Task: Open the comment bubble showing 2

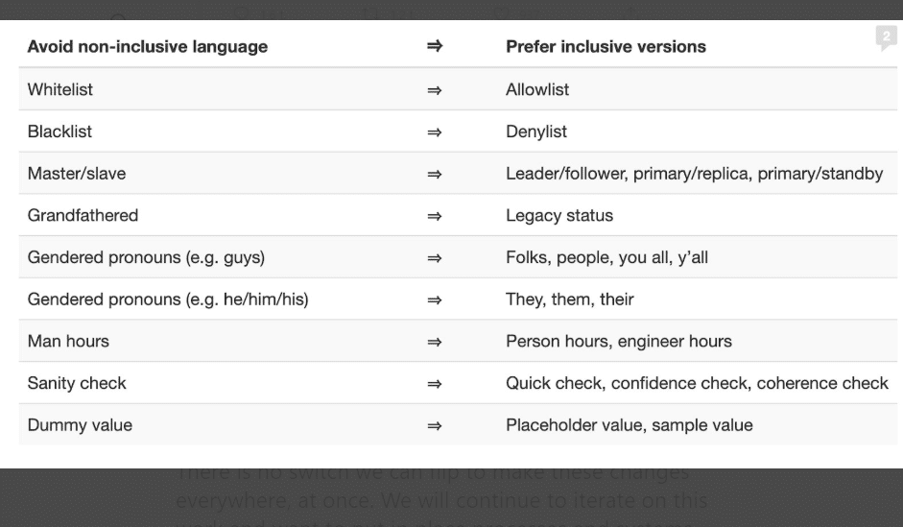Action: coord(885,38)
